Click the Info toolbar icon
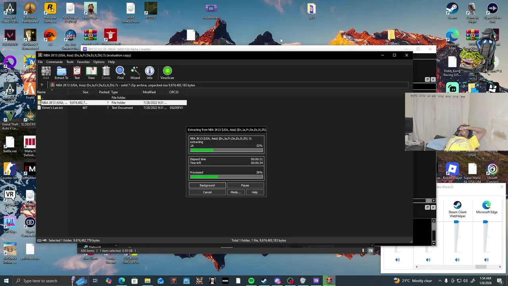Image resolution: width=508 pixels, height=286 pixels. (150, 73)
